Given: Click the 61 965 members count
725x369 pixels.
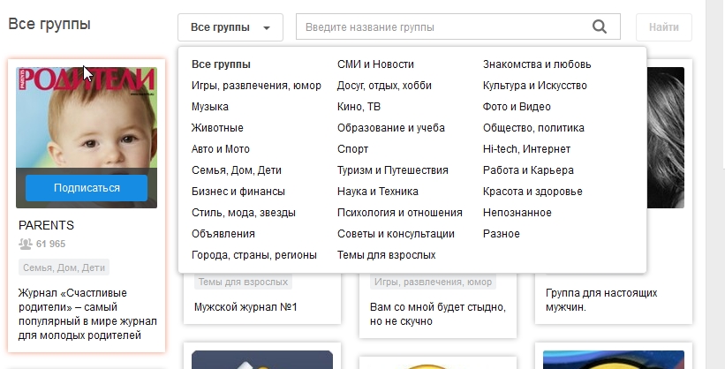Looking at the screenshot, I should (x=50, y=244).
